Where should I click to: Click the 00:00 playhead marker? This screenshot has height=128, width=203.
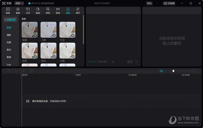22,75
